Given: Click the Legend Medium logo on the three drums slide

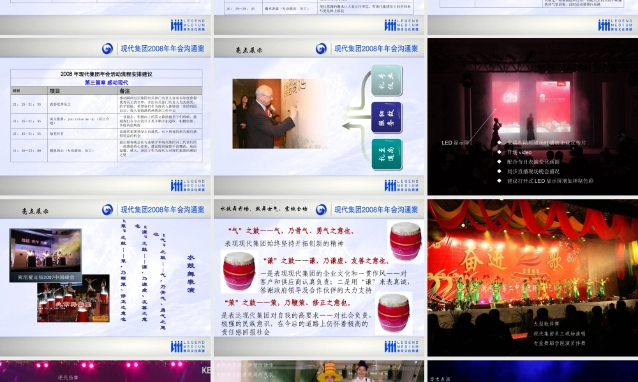Looking at the screenshot, I should click(x=401, y=346).
